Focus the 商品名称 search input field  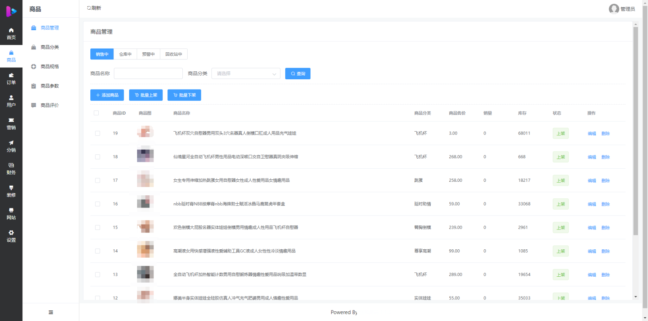pos(148,74)
